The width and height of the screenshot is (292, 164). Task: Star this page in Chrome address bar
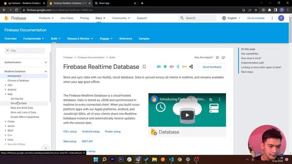tap(256, 10)
